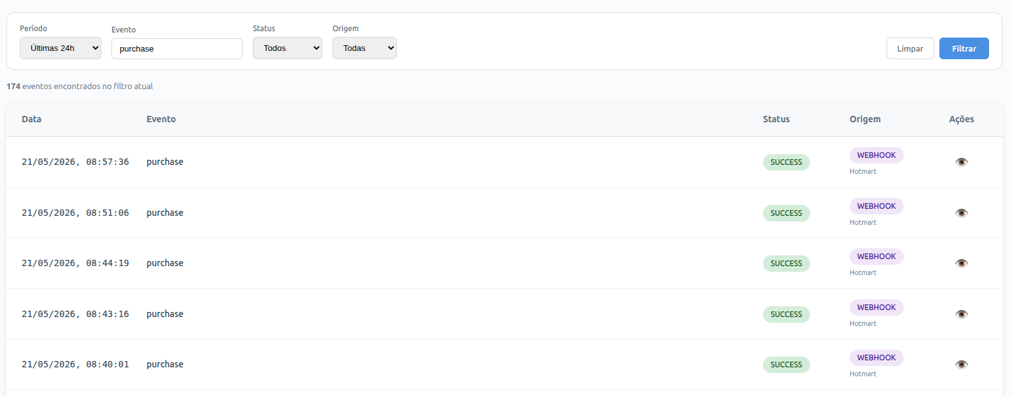Screen dimensions: 1012x396
Task: Show details of the 08:40:01 purchase event
Action: (962, 364)
